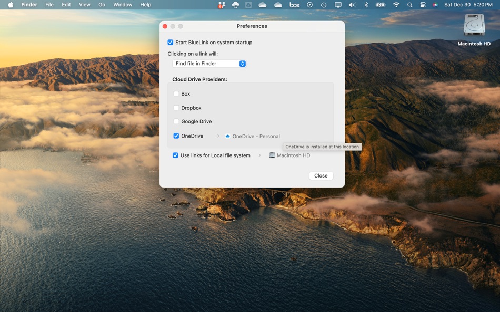Expand the OneDrive location chevron

219,136
